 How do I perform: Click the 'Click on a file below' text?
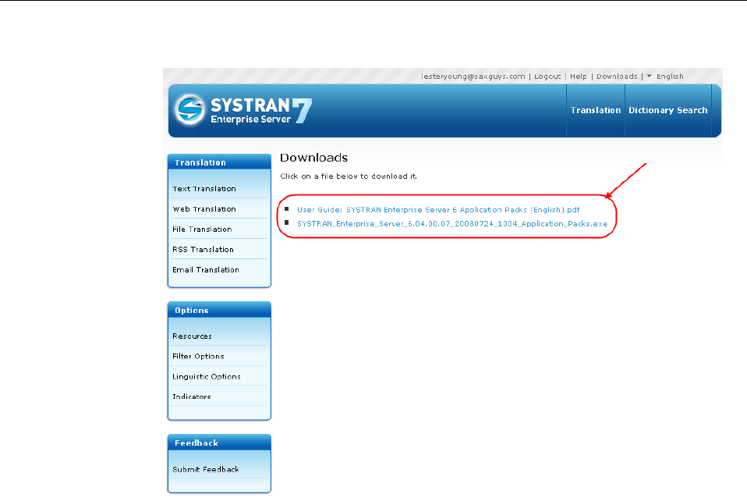(349, 176)
